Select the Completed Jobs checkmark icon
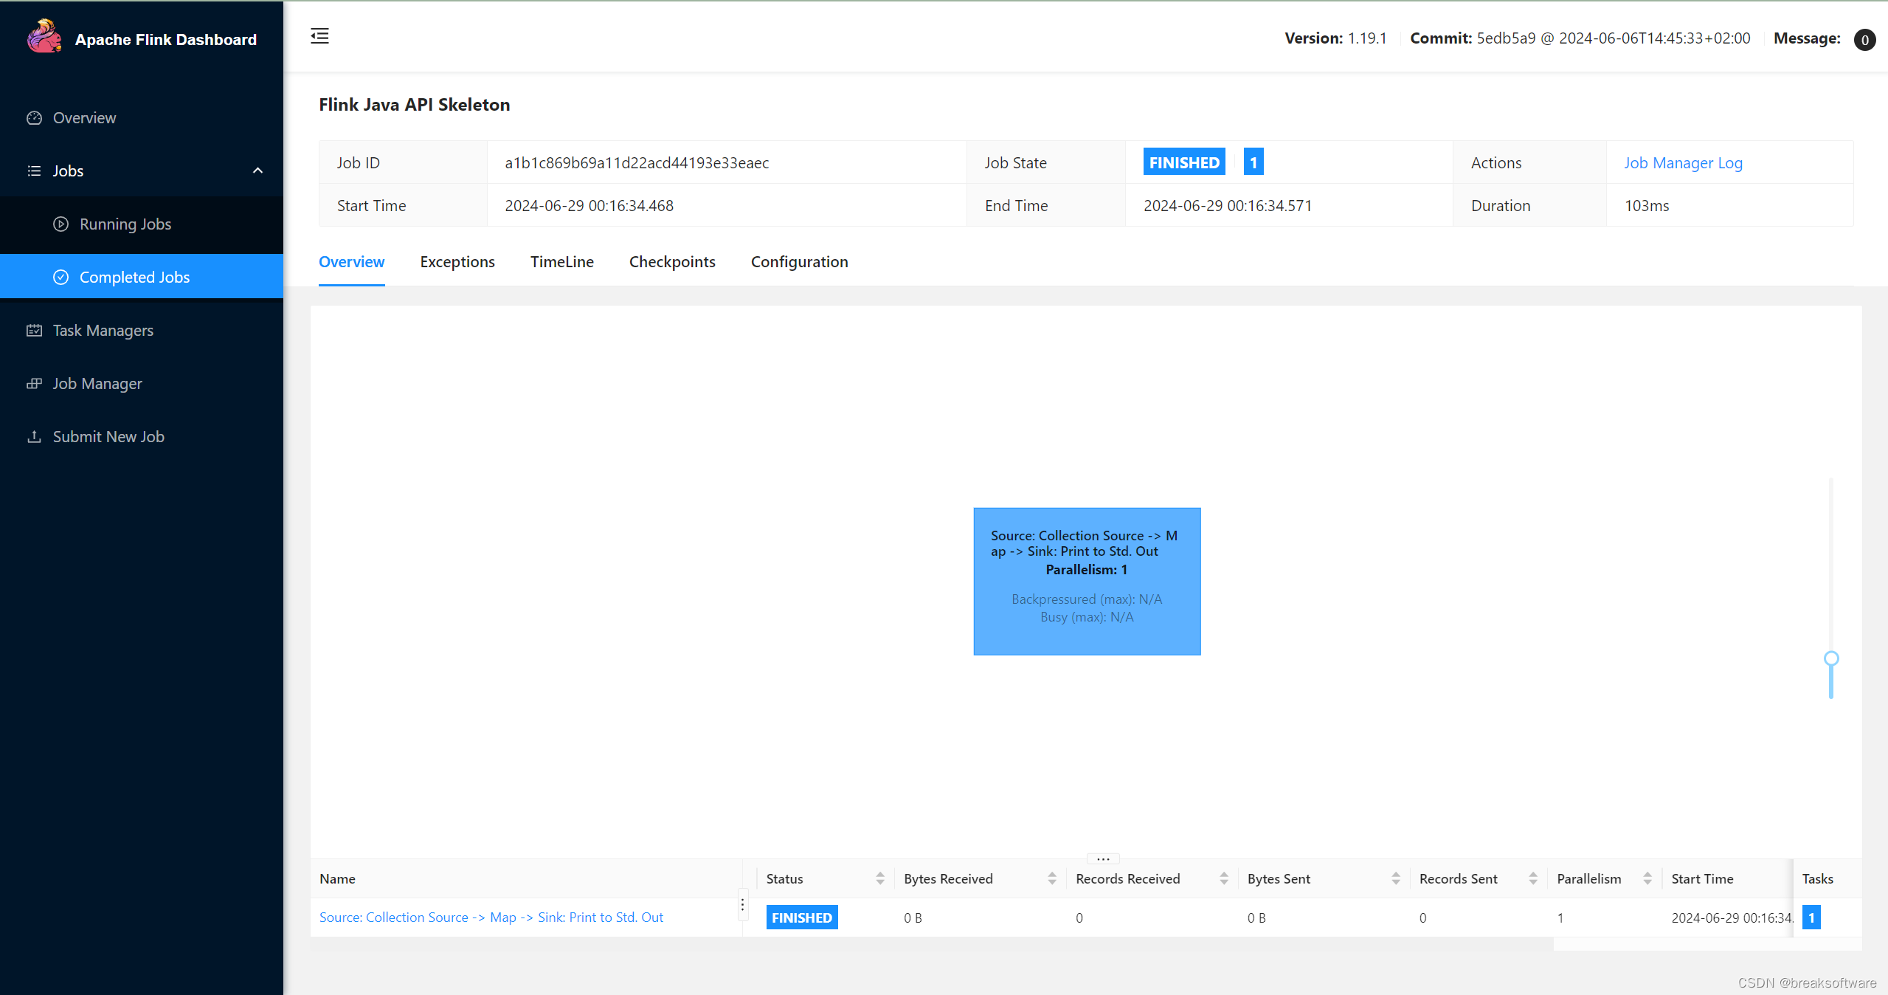This screenshot has width=1888, height=995. [61, 277]
